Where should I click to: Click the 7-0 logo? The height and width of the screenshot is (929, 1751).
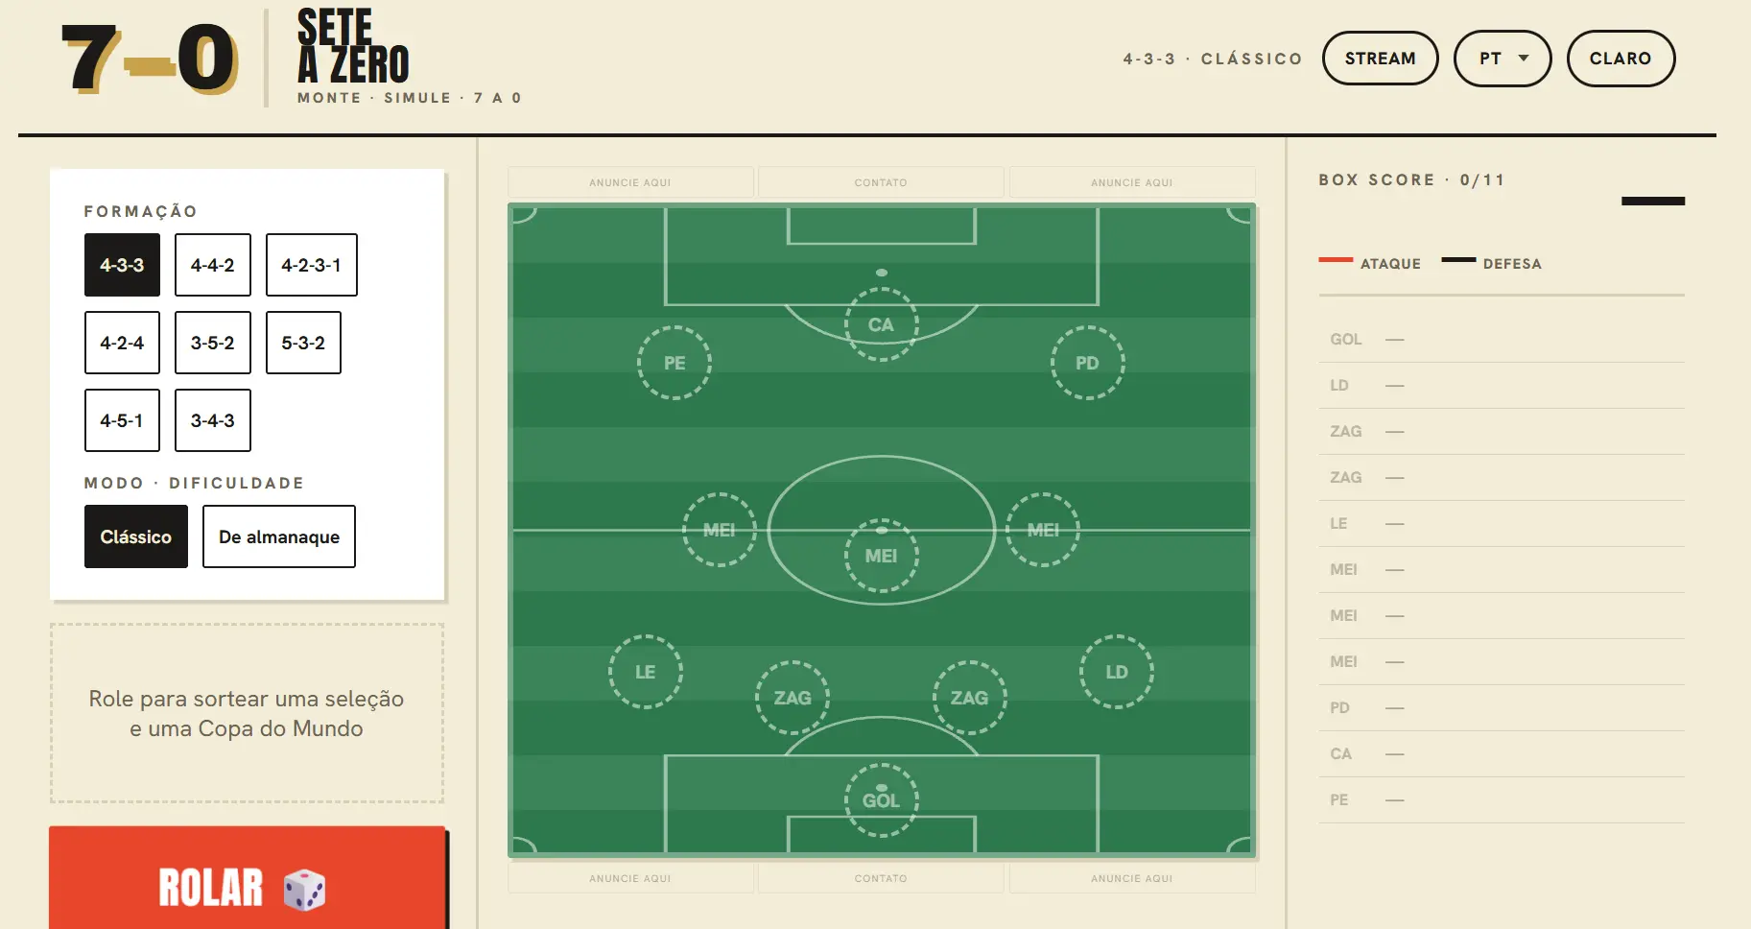click(150, 59)
